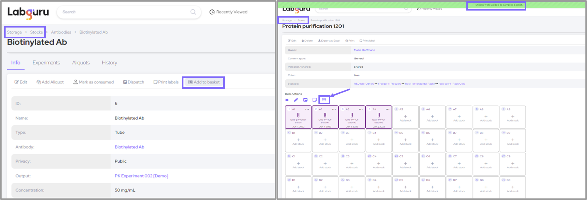Screen dimensions: 587x200
Task: Click the bulk print label icon
Action: click(x=315, y=100)
